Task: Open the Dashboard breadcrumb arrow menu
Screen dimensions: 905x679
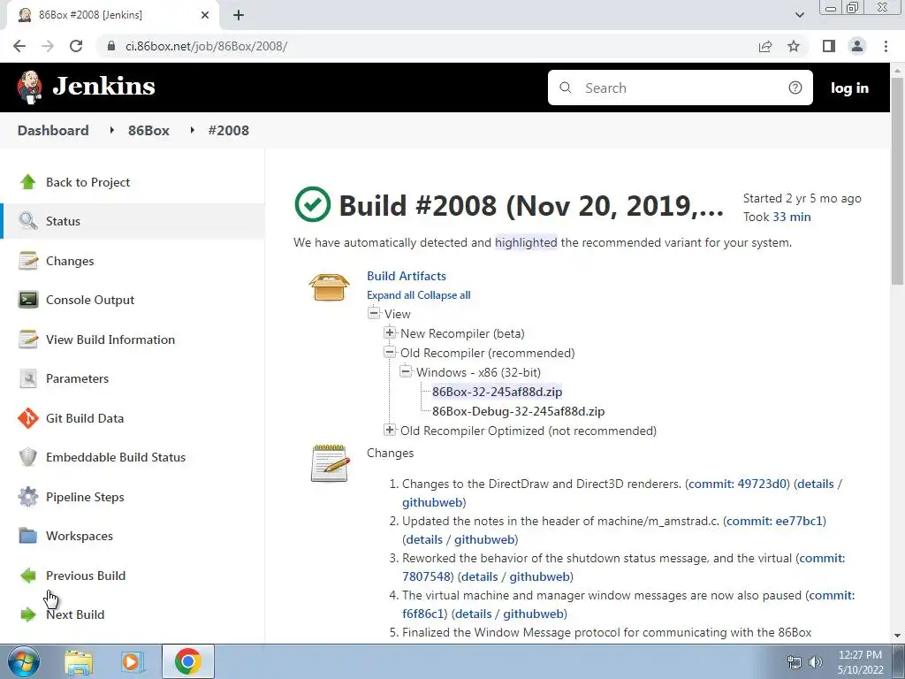Action: (x=112, y=131)
